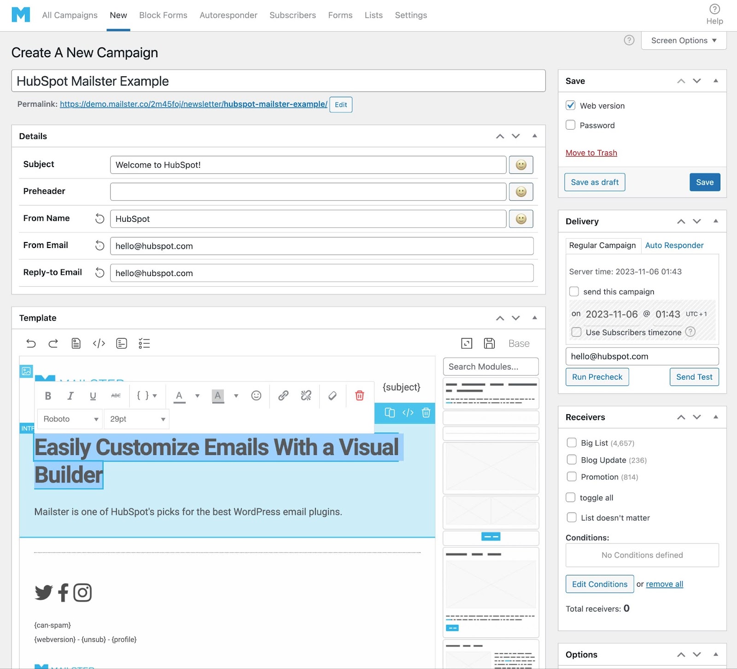Pick text color swatch A
Screen dimensions: 737x669
pyautogui.click(x=179, y=396)
